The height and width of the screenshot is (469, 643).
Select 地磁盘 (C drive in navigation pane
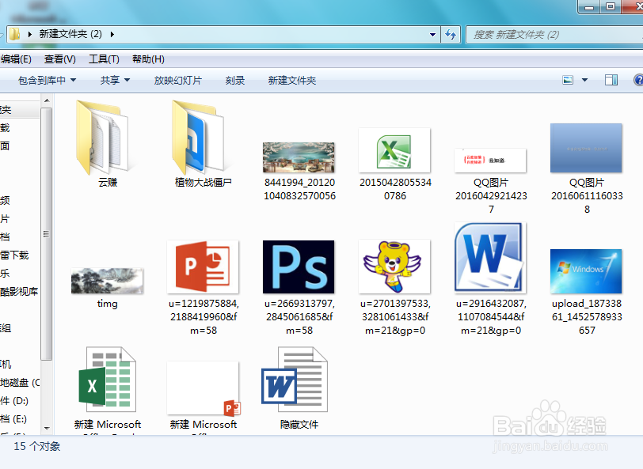coord(20,383)
